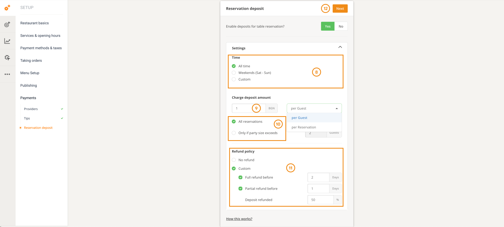
Task: Open Restaurant basics menu item
Action: click(x=35, y=23)
